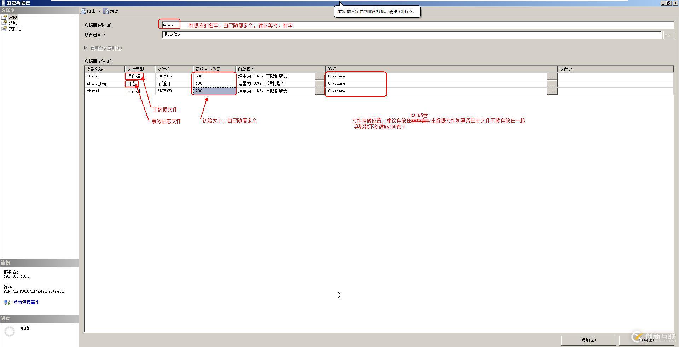
Task: Open the 查看连接属性 link
Action: click(26, 302)
